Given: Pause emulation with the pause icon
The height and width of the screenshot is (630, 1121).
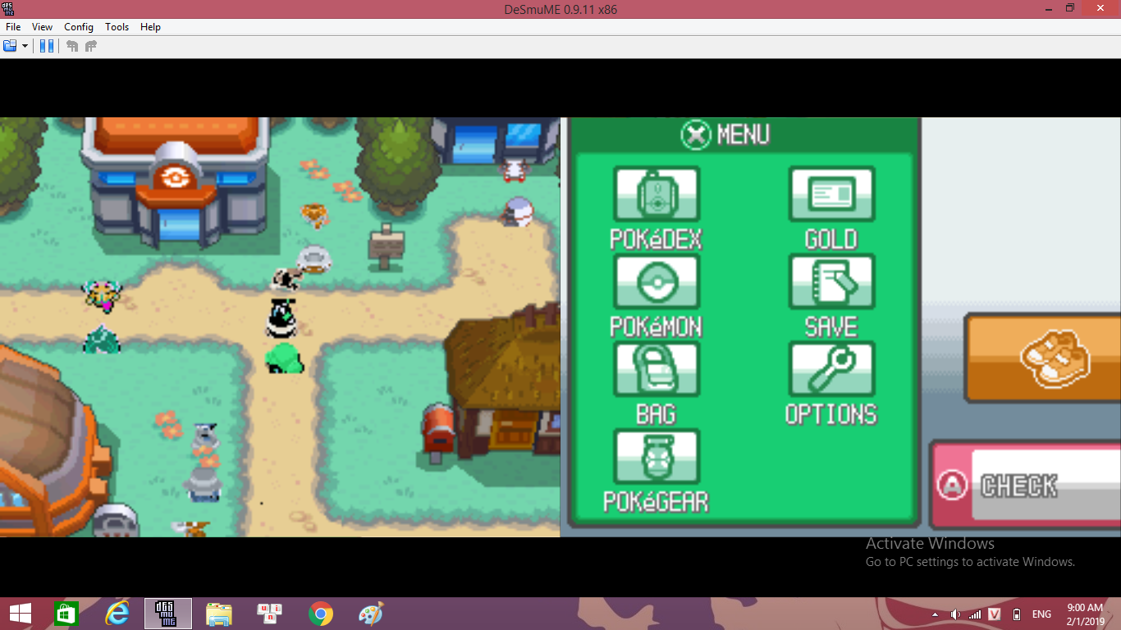Looking at the screenshot, I should 47,46.
